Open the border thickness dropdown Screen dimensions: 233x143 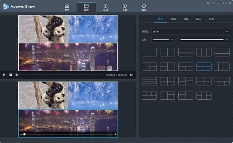click(x=163, y=40)
